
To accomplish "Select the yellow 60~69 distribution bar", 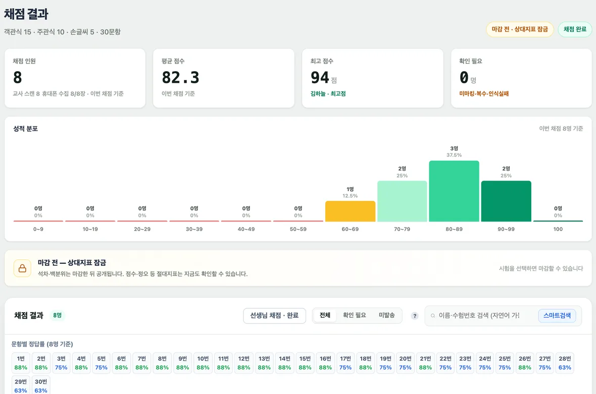I will point(350,211).
